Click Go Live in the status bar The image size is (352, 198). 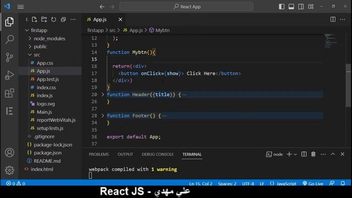(313, 183)
